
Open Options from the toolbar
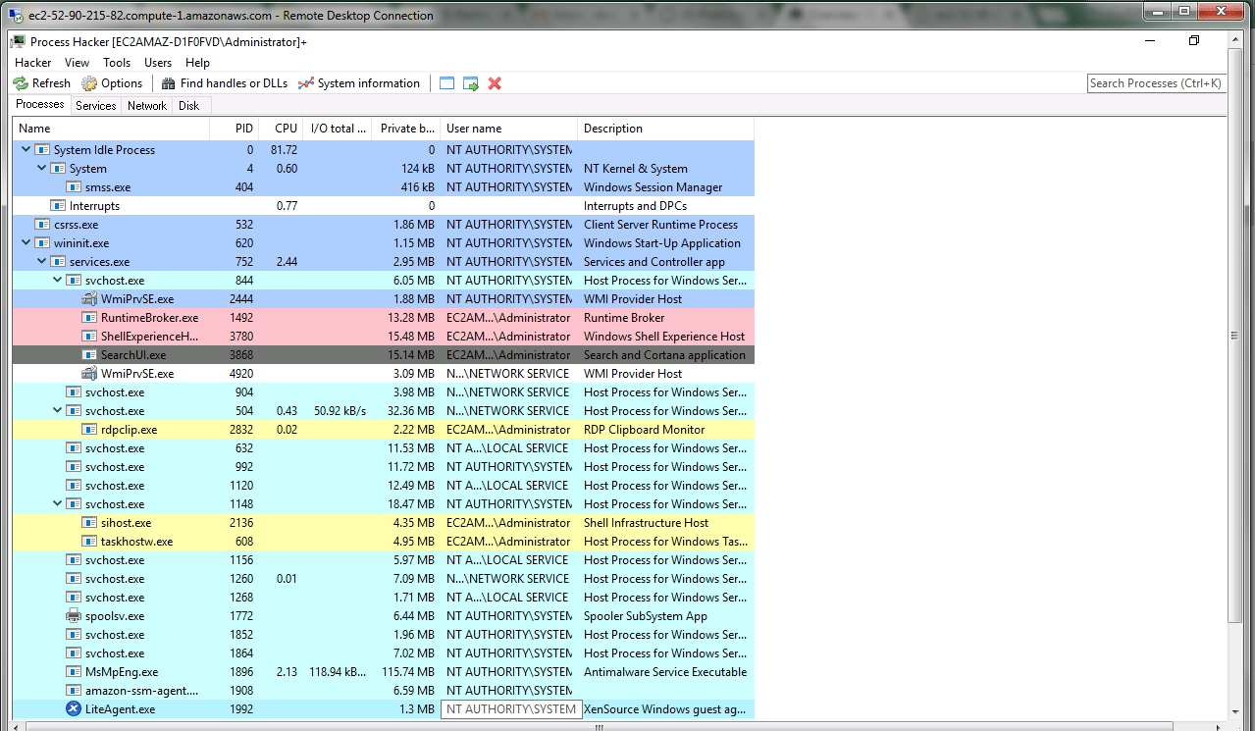tap(112, 83)
